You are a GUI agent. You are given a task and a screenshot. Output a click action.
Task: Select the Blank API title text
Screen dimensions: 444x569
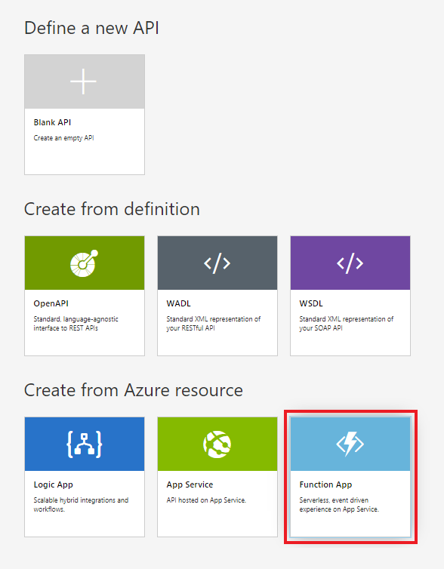point(52,123)
